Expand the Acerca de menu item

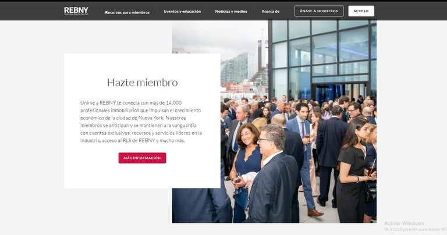tap(270, 12)
